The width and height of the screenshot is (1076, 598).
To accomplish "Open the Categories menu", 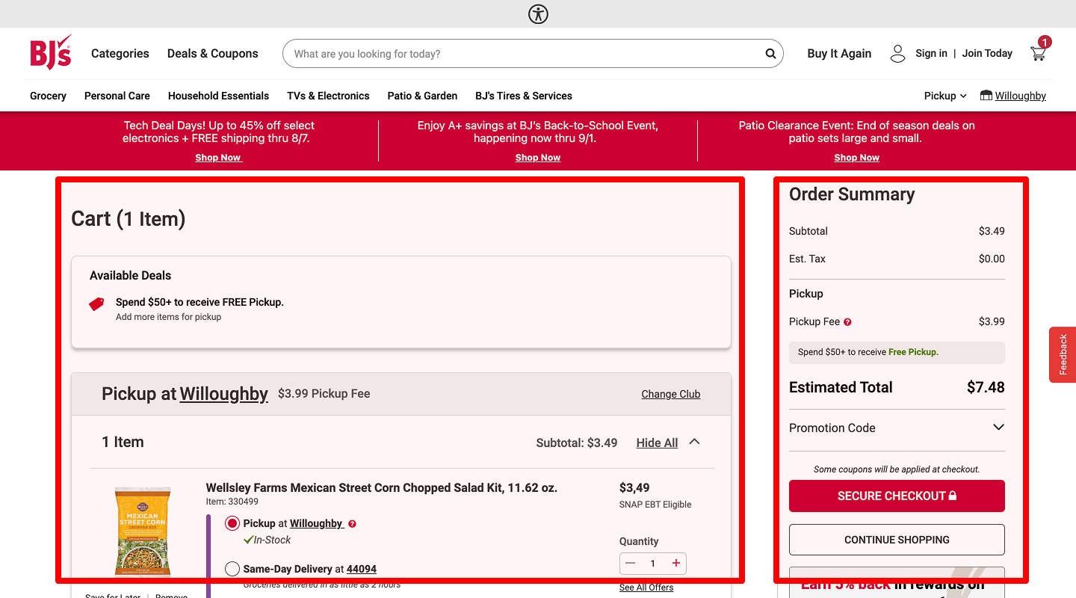I will [120, 54].
